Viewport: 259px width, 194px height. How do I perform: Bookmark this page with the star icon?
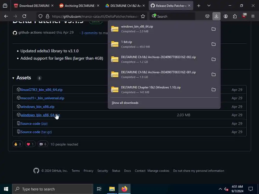coord(143,16)
